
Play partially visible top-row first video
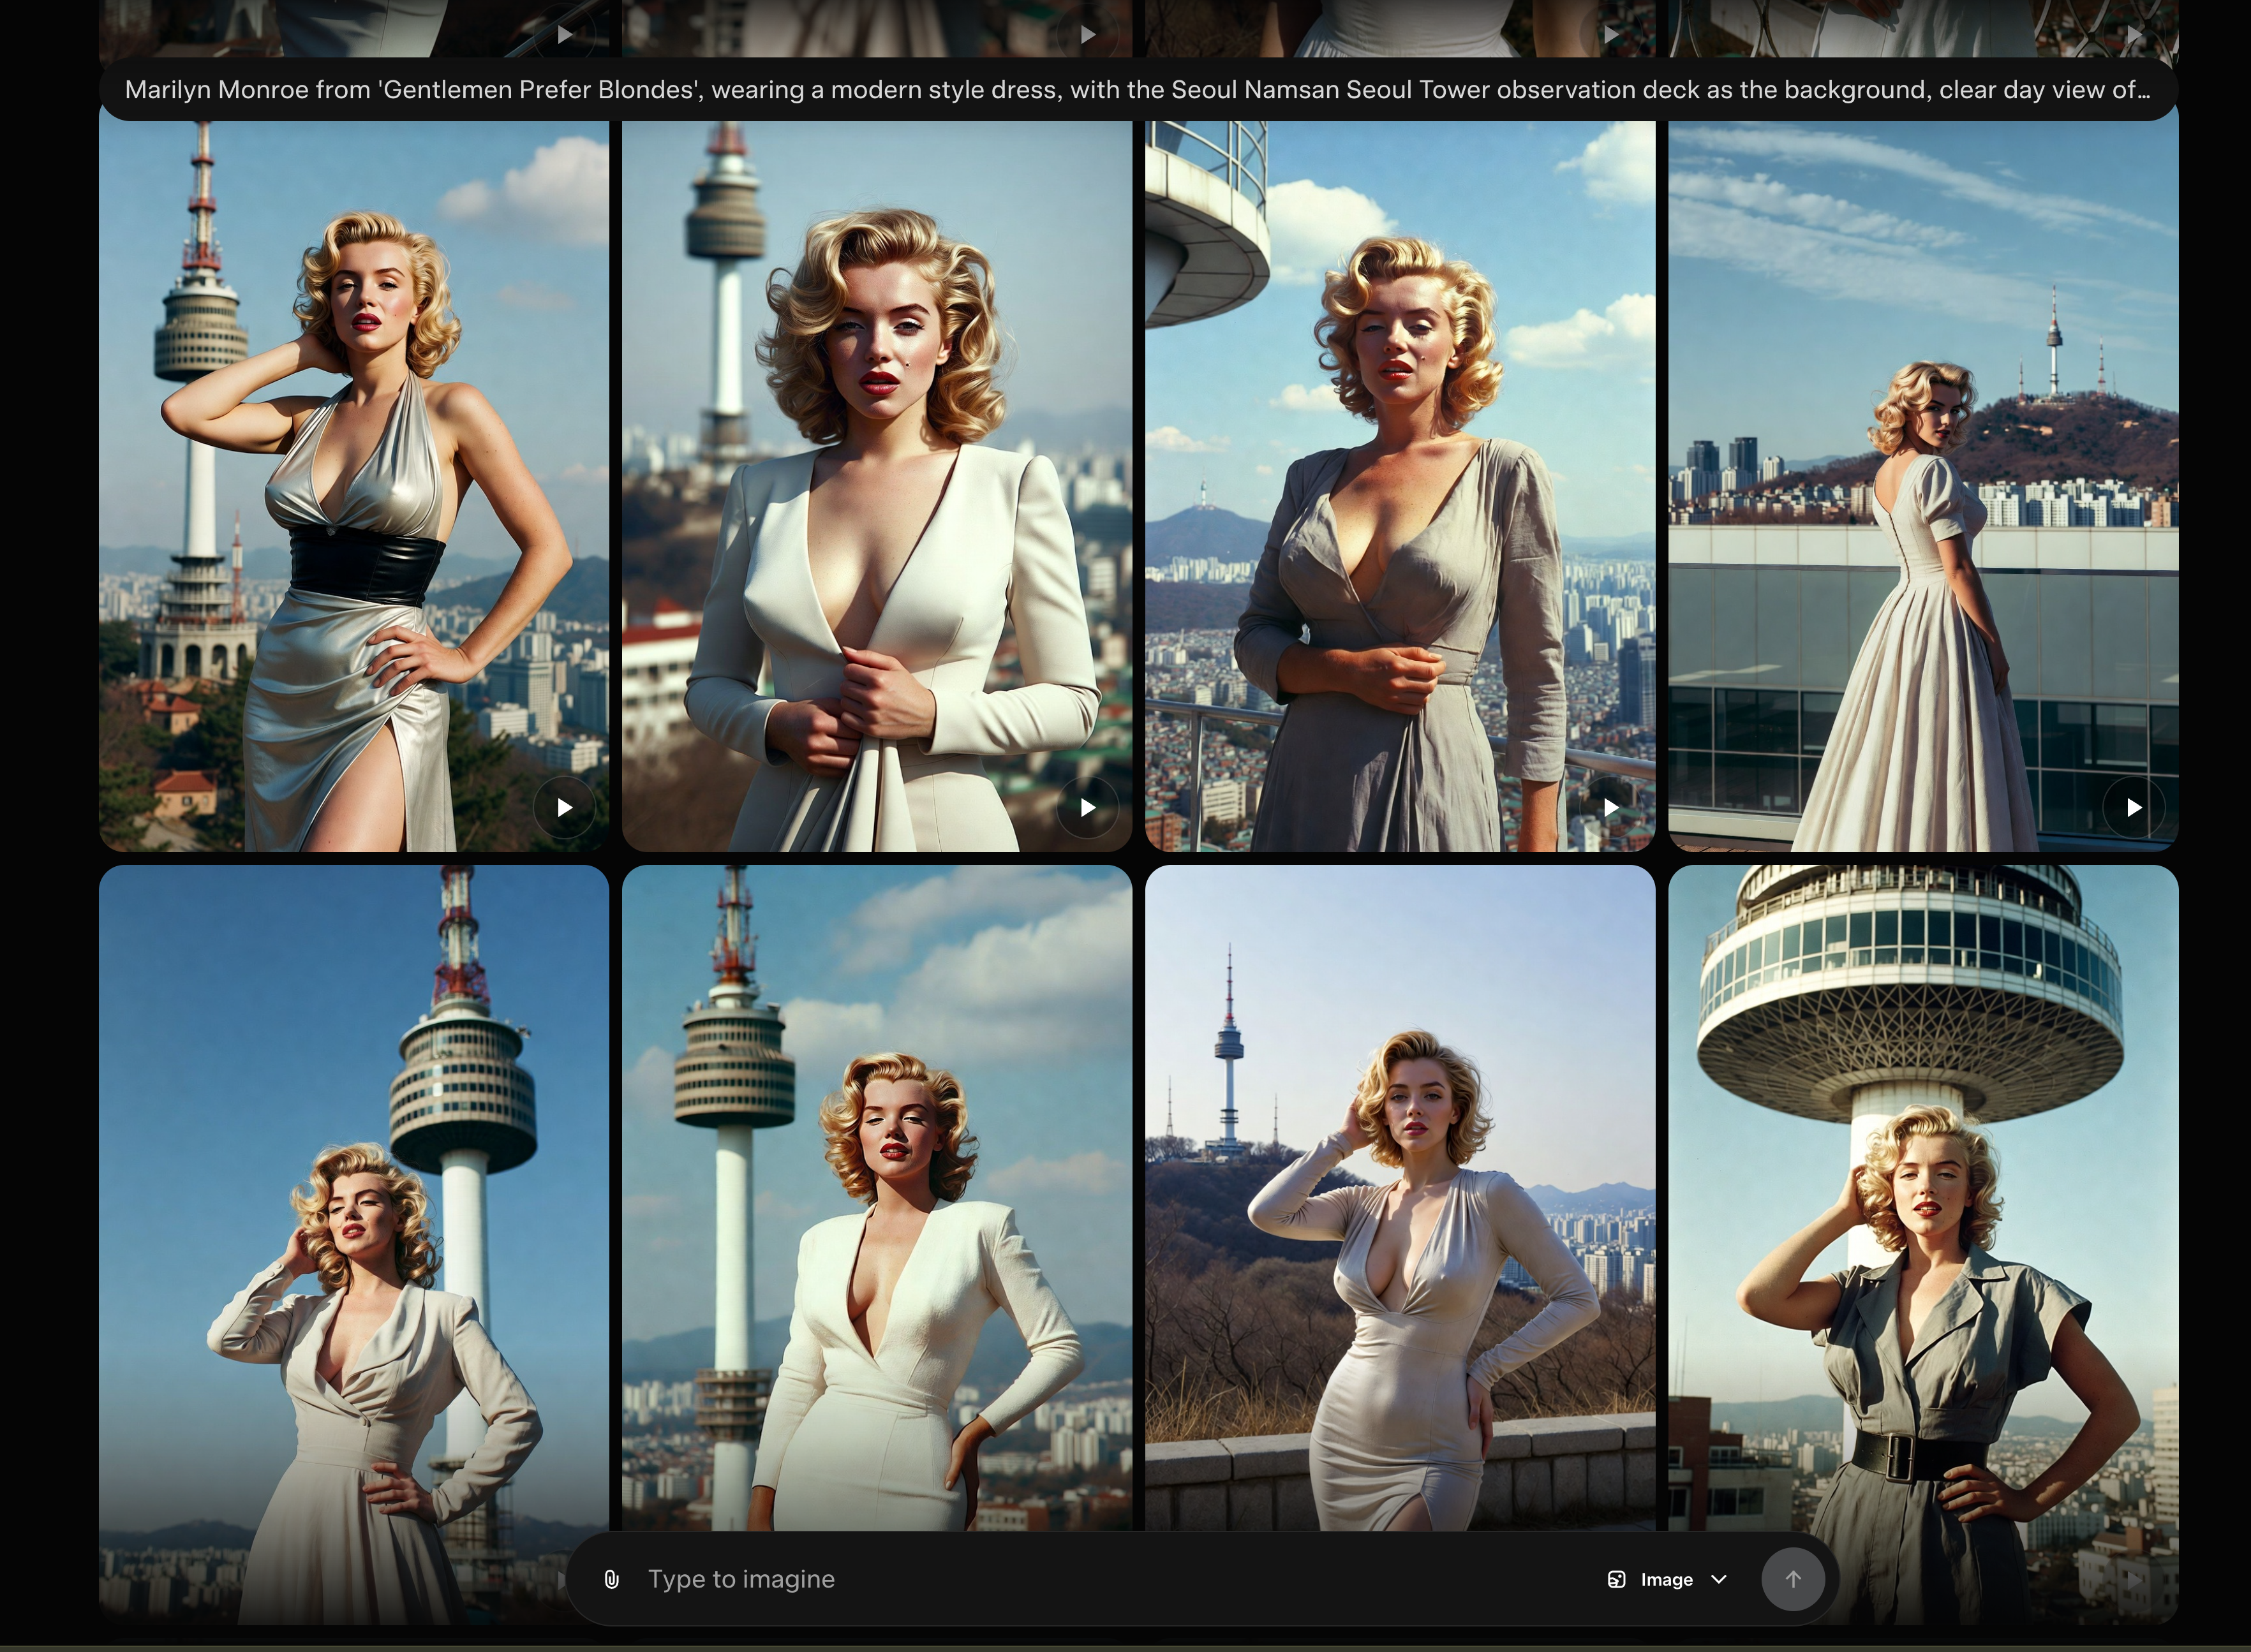pos(564,34)
